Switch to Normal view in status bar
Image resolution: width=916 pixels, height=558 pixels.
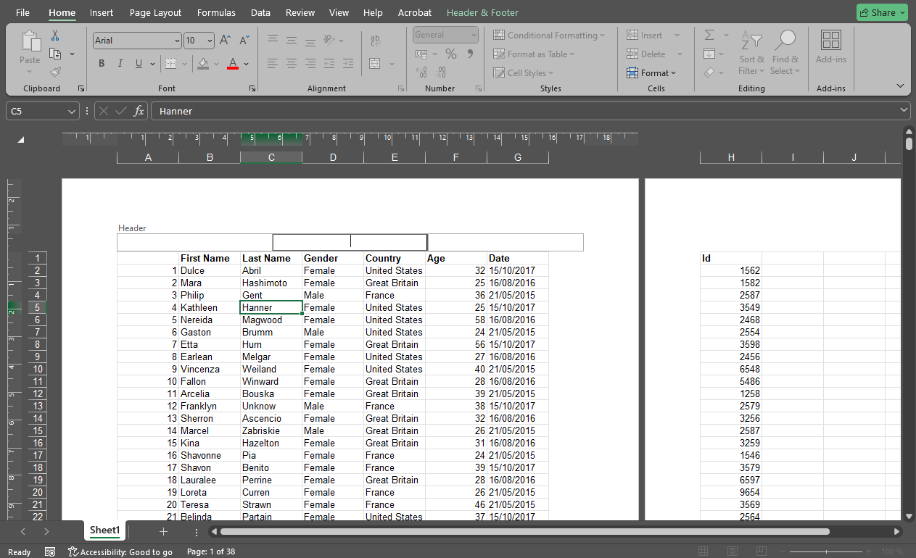702,551
